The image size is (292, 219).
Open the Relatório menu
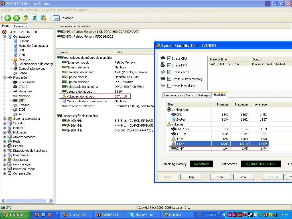[x=33, y=10]
